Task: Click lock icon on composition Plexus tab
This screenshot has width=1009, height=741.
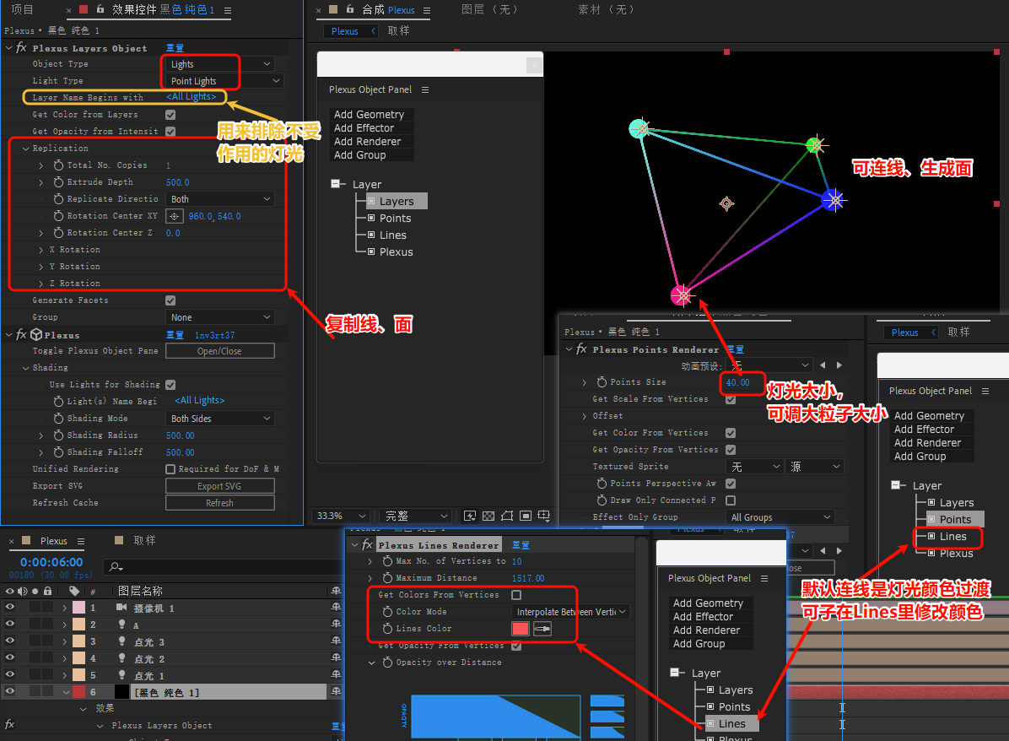Action: (x=349, y=9)
